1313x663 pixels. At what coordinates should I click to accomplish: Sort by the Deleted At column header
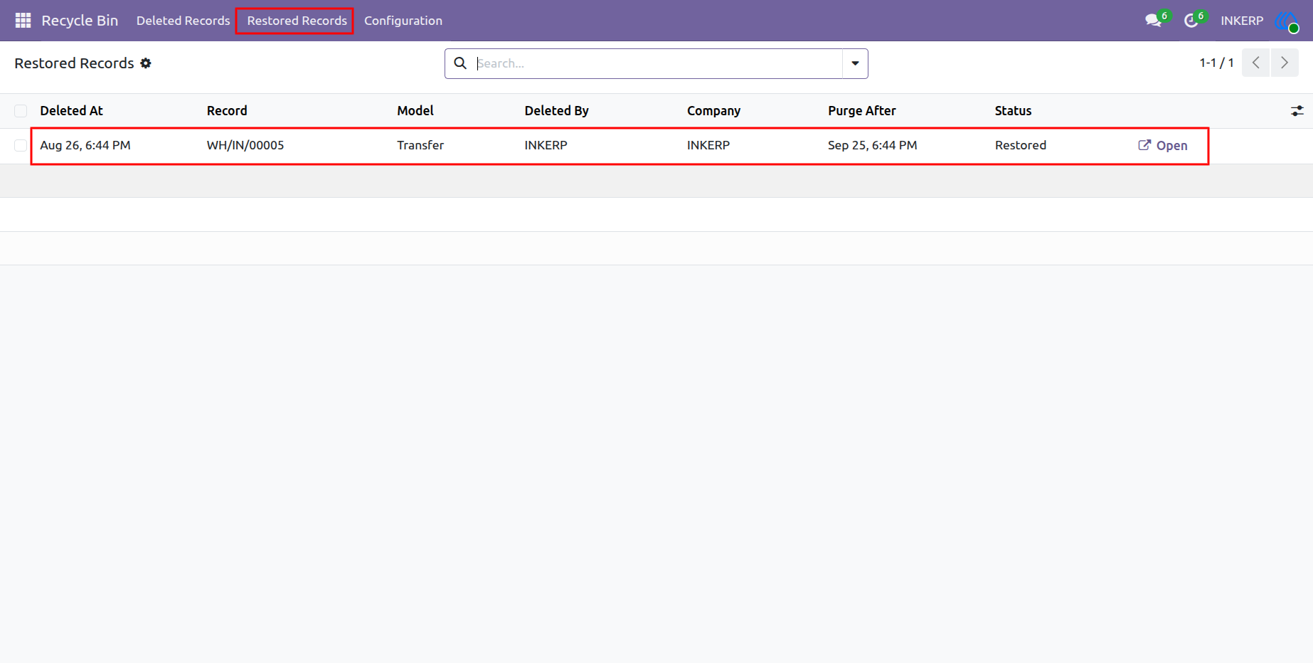pos(71,110)
